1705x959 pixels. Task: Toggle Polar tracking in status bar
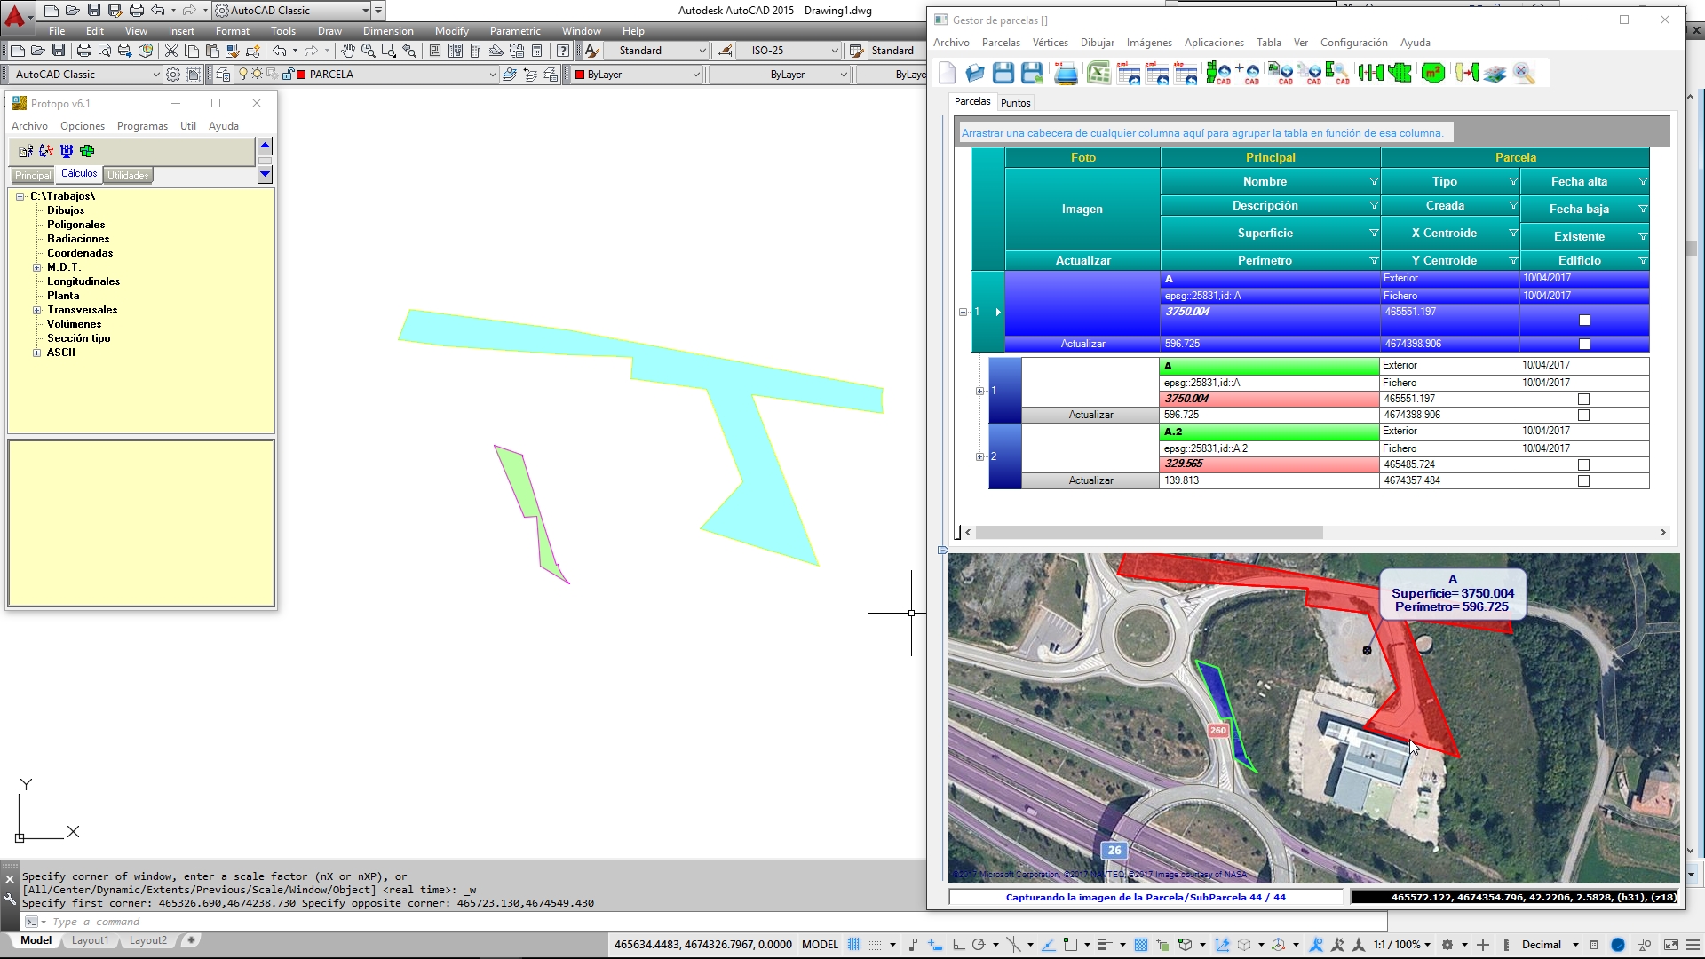point(979,945)
